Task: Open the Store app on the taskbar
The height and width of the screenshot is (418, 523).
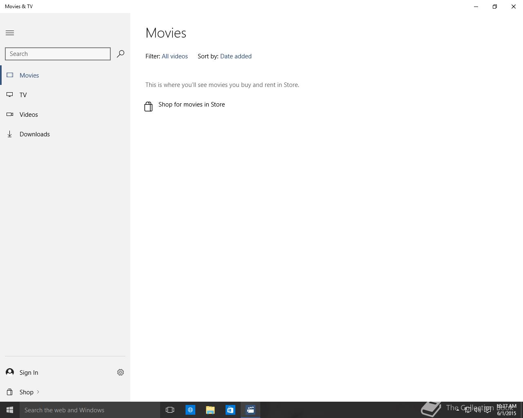Action: (x=230, y=410)
